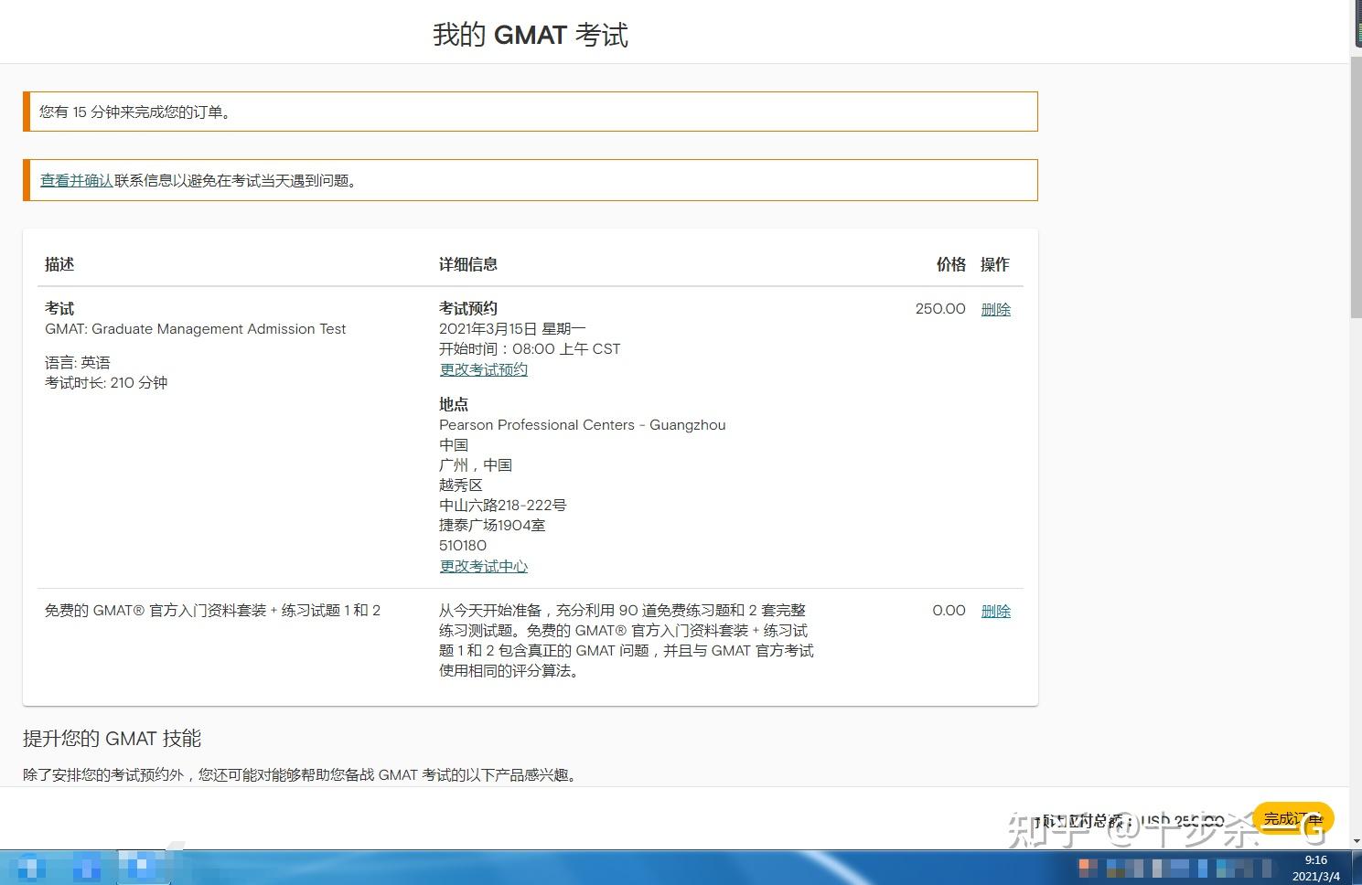
Task: Open the taskbar clock showing 9:16
Action: 1315,868
